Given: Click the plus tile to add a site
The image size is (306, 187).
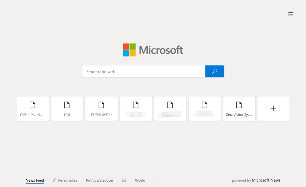Looking at the screenshot, I should pyautogui.click(x=273, y=108).
